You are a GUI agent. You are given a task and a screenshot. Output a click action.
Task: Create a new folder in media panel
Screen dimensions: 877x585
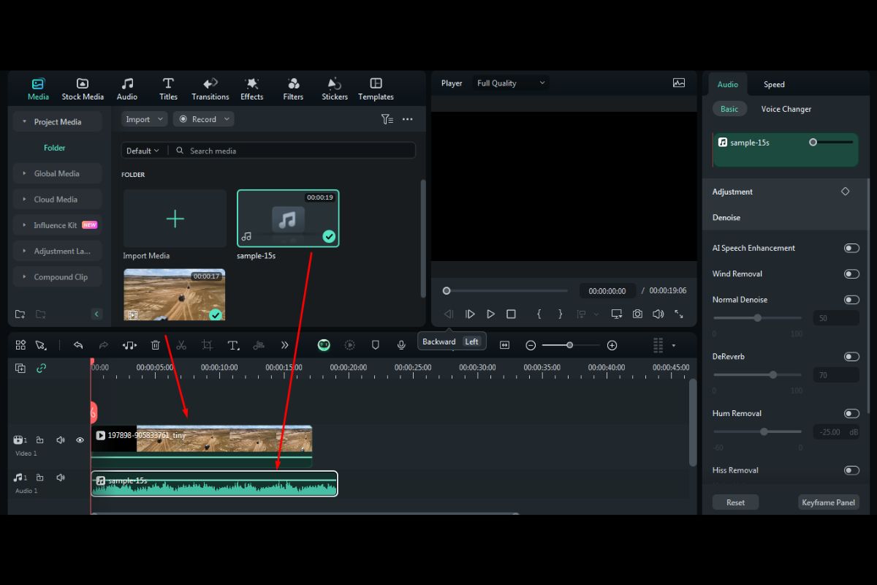[x=20, y=314]
